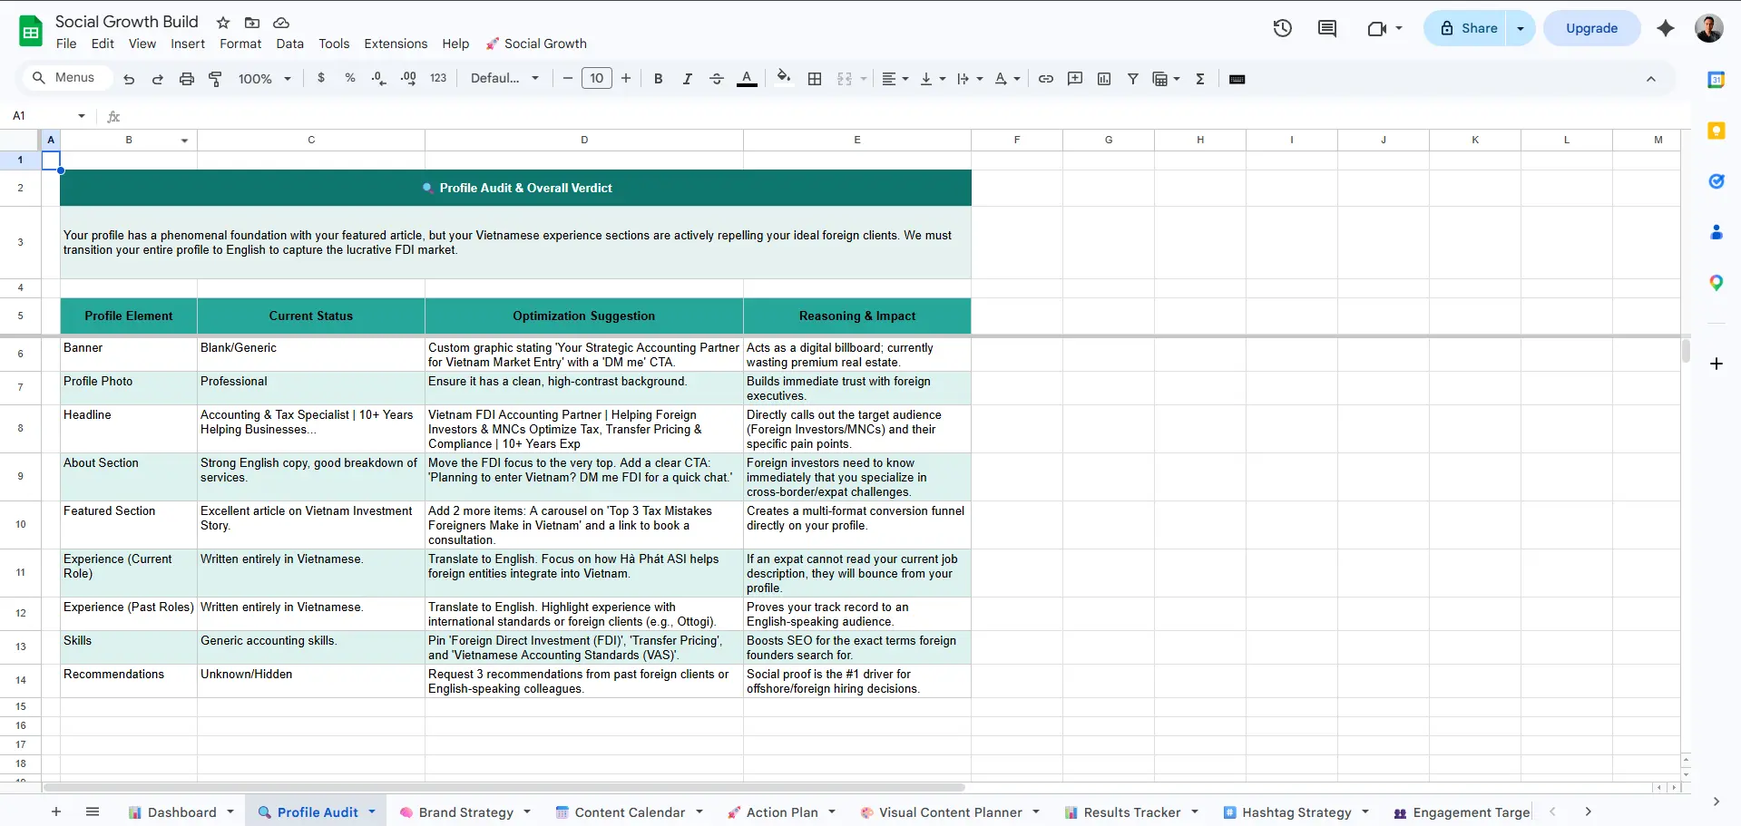Open the Social Growth custom menu
The image size is (1741, 826).
click(x=536, y=44)
